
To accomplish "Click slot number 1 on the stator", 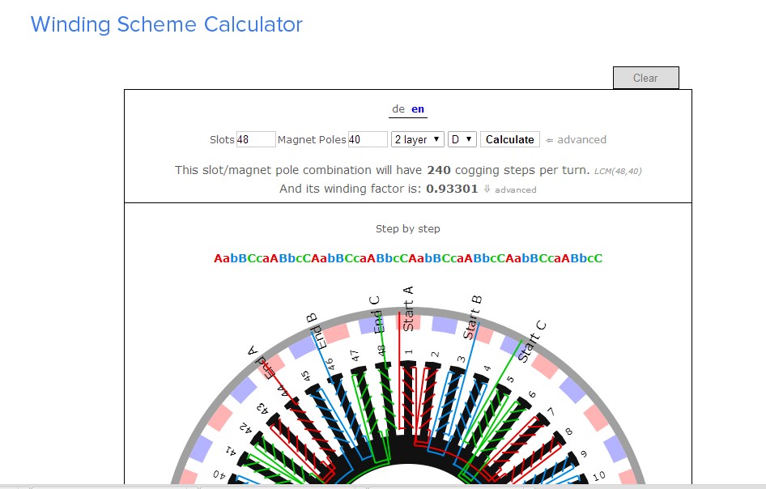I will 409,352.
